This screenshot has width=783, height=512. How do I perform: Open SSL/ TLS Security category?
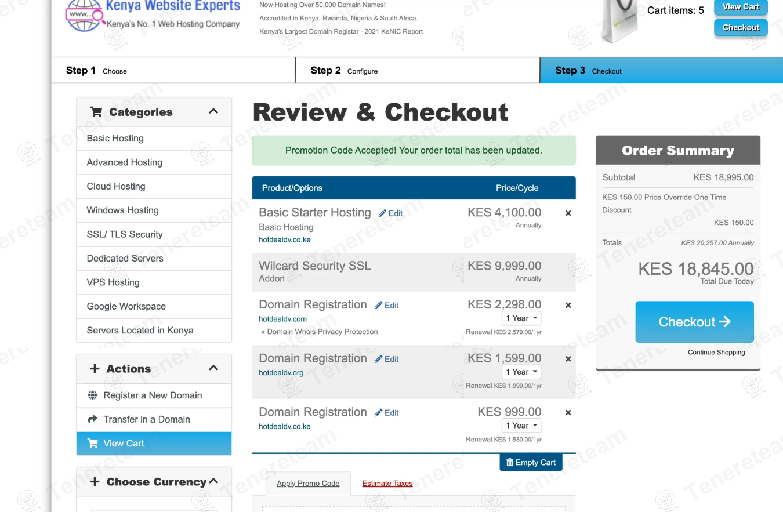tap(154, 234)
